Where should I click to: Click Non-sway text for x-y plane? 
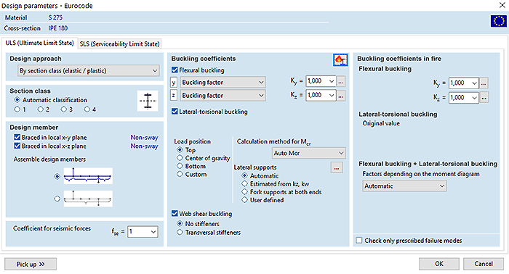[x=144, y=138]
